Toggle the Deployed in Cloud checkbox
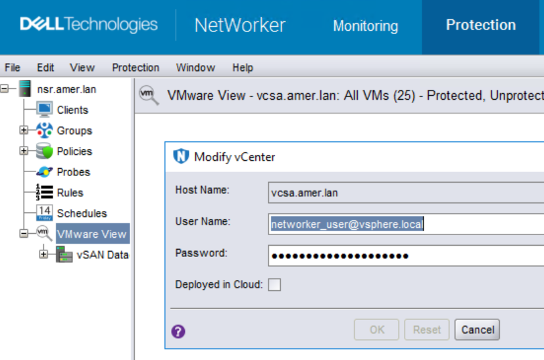The height and width of the screenshot is (360, 544). 274,285
